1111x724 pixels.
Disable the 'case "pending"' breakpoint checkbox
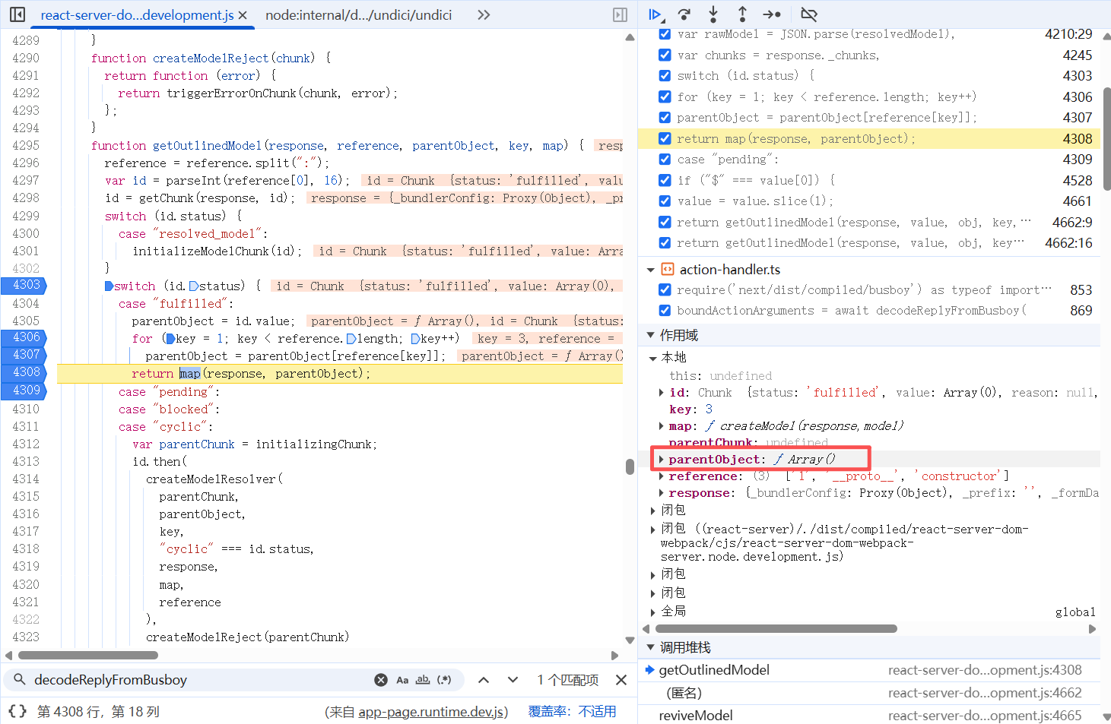[x=665, y=159]
